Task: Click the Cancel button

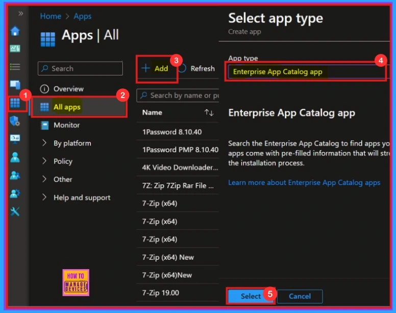Action: coord(300,296)
